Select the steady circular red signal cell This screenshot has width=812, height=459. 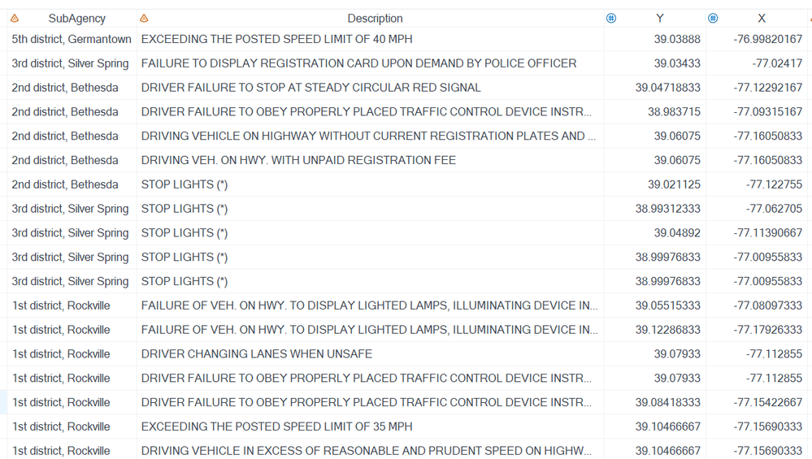point(310,88)
